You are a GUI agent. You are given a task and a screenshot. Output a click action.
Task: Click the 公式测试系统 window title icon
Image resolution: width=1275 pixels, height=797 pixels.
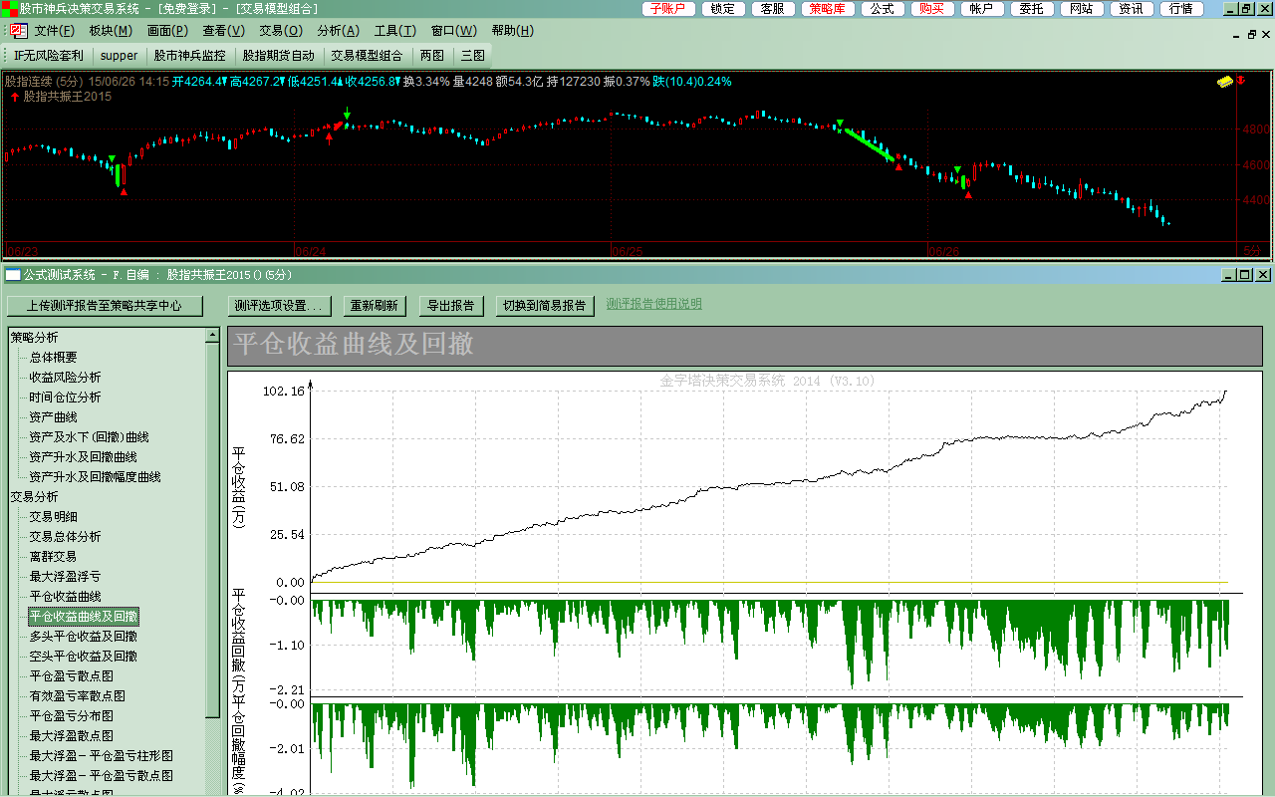coord(12,275)
